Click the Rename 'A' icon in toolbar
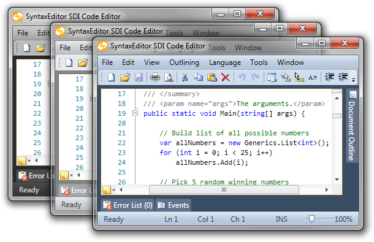Image resolution: width=374 pixels, height=242 pixels. [x=313, y=77]
